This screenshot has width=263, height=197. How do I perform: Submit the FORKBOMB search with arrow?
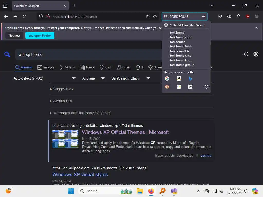point(203,17)
